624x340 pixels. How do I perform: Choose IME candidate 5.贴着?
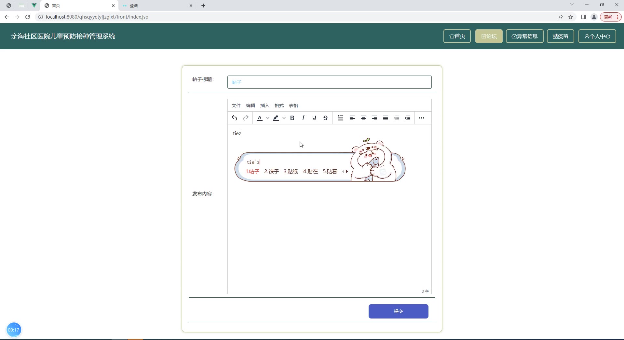[330, 171]
